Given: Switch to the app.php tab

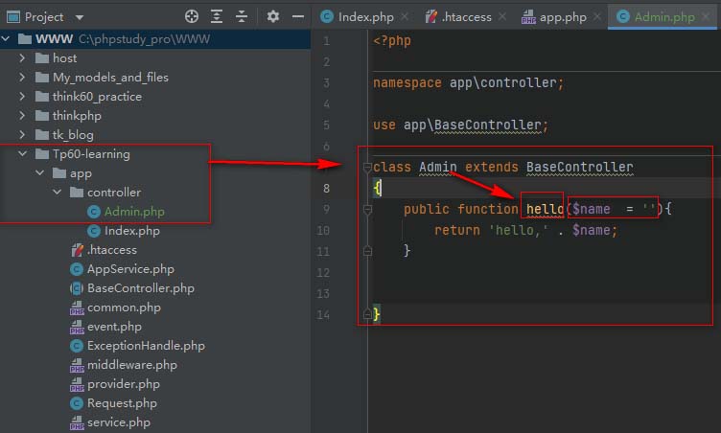Looking at the screenshot, I should pos(558,17).
